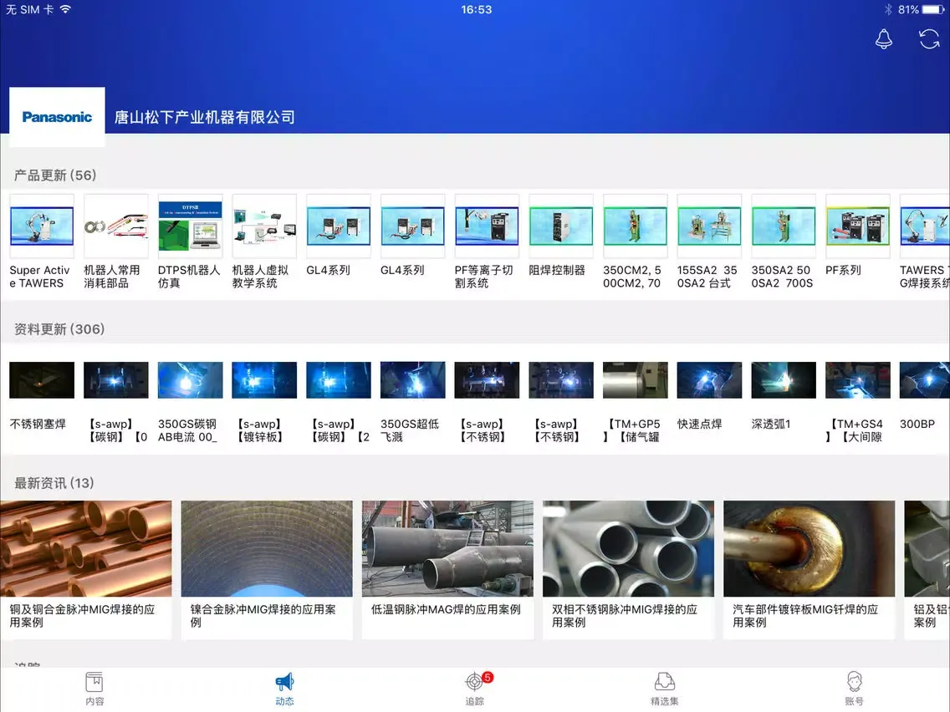Open Super Active TAWERS product

(42, 226)
